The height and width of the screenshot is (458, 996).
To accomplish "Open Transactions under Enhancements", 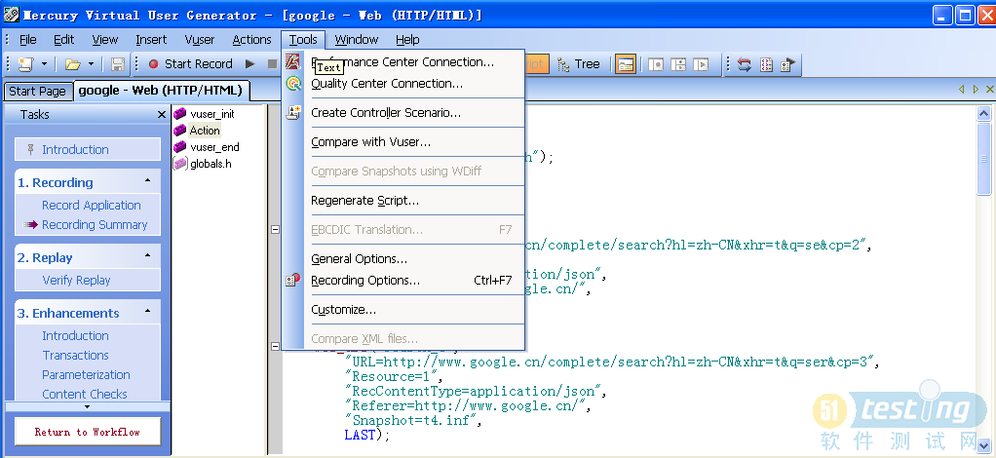I will (76, 355).
